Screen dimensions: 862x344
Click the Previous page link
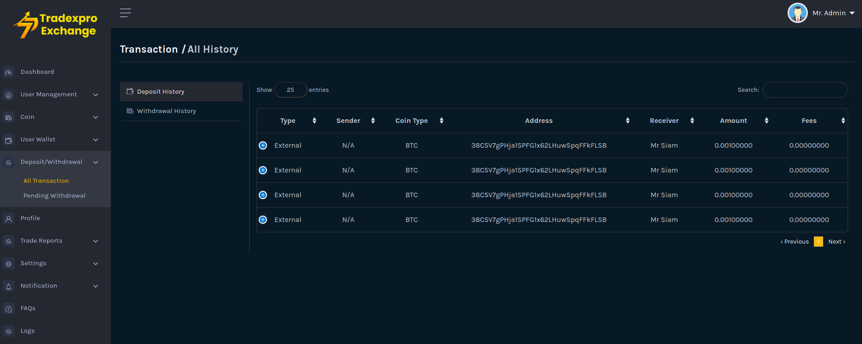(x=794, y=242)
